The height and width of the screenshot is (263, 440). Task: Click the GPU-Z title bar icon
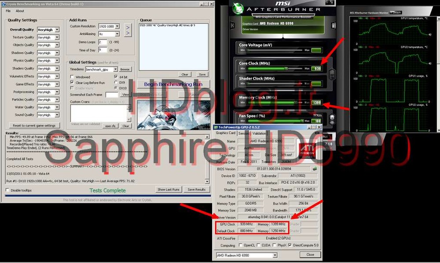[216, 127]
